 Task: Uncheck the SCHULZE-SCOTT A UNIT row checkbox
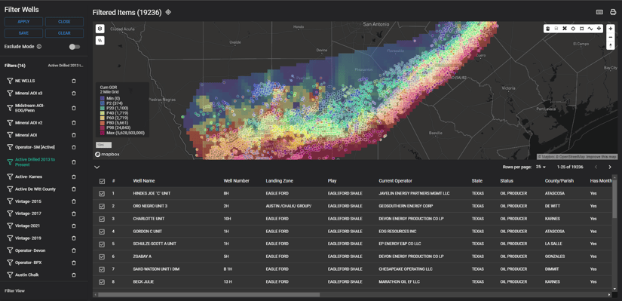(102, 244)
